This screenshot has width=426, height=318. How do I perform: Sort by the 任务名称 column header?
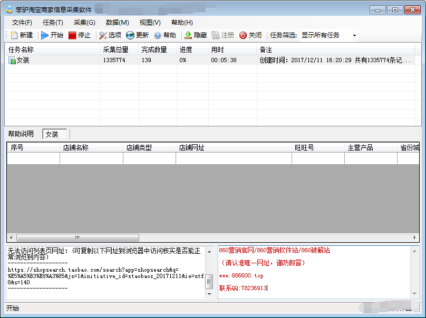pos(52,49)
